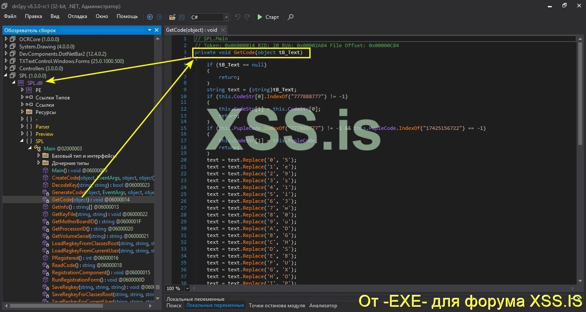Select the Main class icon under SPL
The image size is (586, 312).
pyautogui.click(x=38, y=148)
